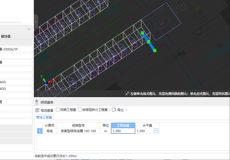The image size is (230, 160).
Task: Click the export document icon beside 导出
Action: point(114,110)
